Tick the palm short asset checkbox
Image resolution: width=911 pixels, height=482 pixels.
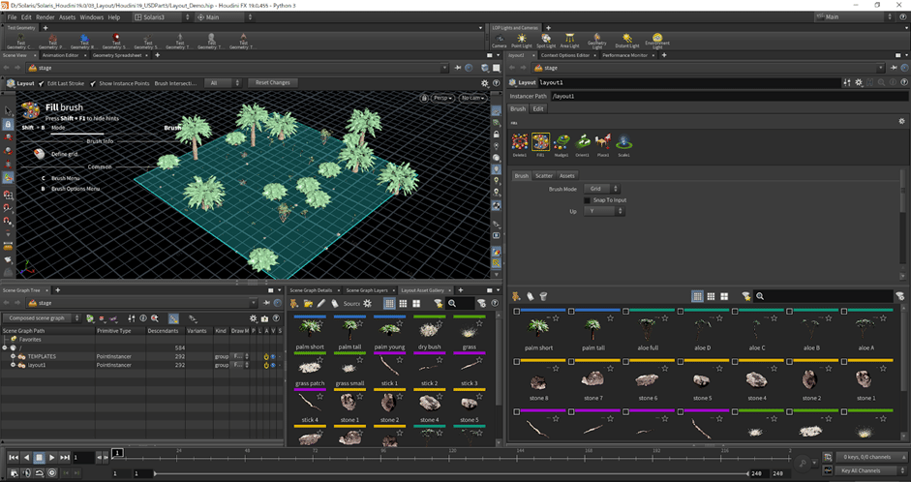(517, 312)
